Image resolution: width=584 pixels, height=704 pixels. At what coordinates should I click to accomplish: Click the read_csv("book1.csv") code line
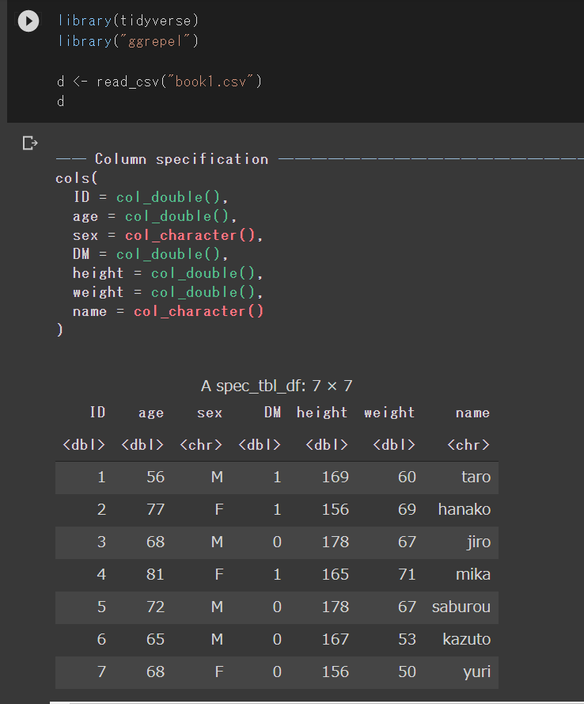coord(159,82)
